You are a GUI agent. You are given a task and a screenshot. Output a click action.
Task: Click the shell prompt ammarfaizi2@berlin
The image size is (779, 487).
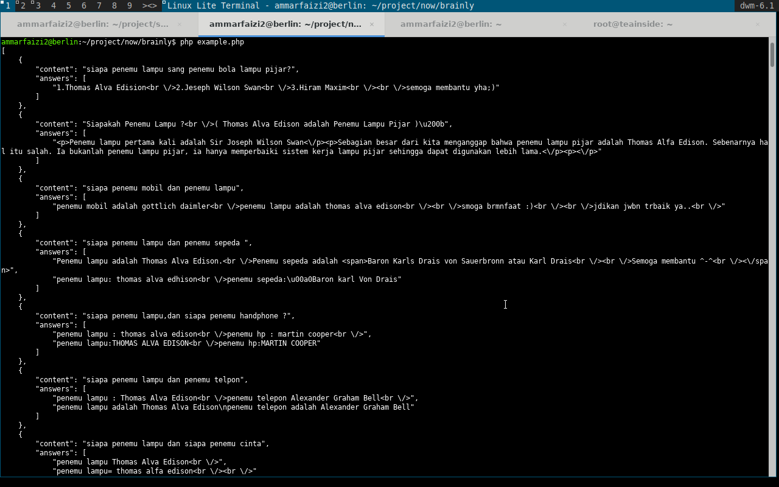(40, 42)
